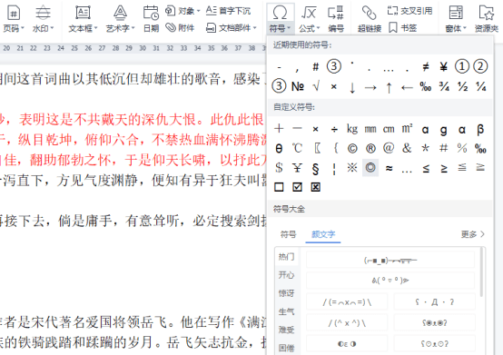Select the 热门 popular category
503x355 pixels.
pyautogui.click(x=287, y=257)
